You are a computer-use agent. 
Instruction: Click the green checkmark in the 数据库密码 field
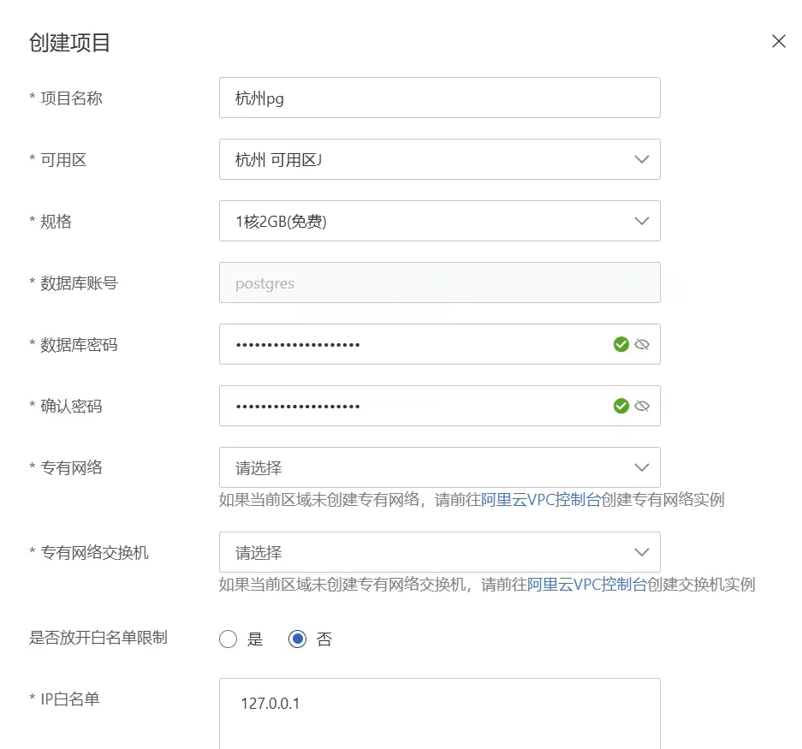(x=621, y=344)
